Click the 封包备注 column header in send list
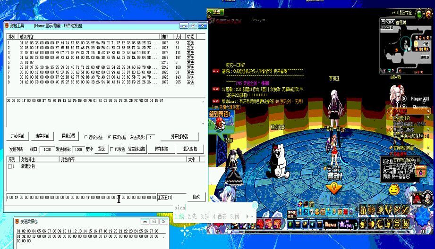The height and width of the screenshot is (249, 435). tap(39, 159)
